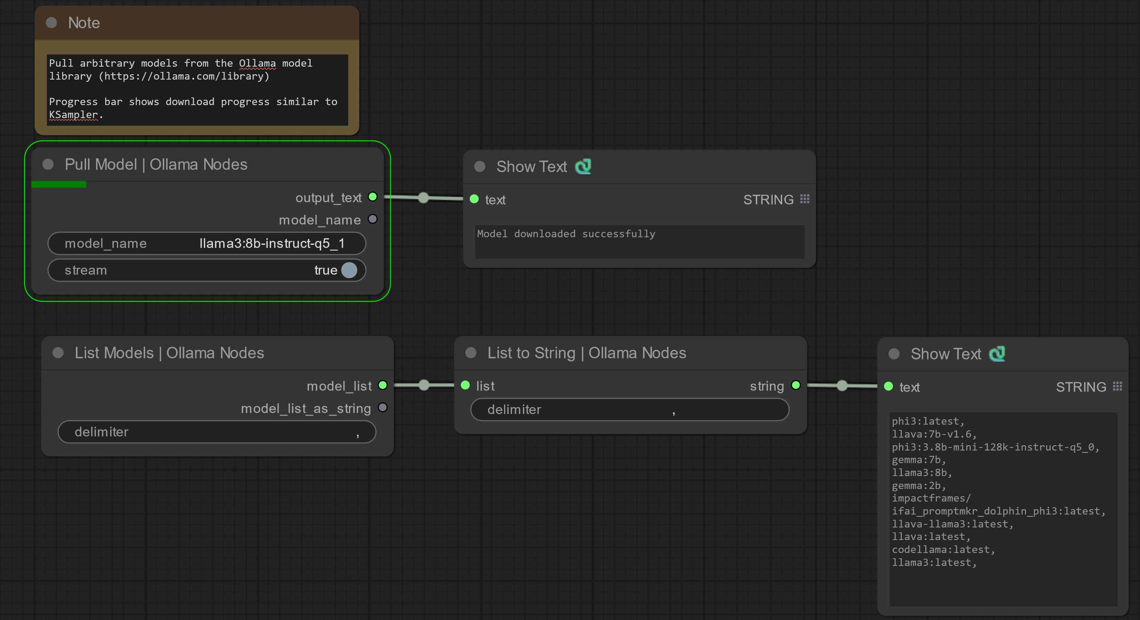Click the model_name output socket

click(x=373, y=219)
